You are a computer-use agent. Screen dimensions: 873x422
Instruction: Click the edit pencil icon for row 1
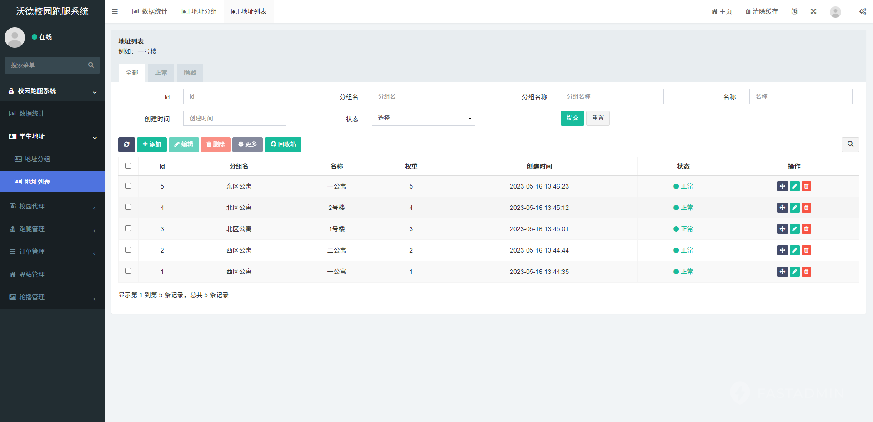pos(795,272)
